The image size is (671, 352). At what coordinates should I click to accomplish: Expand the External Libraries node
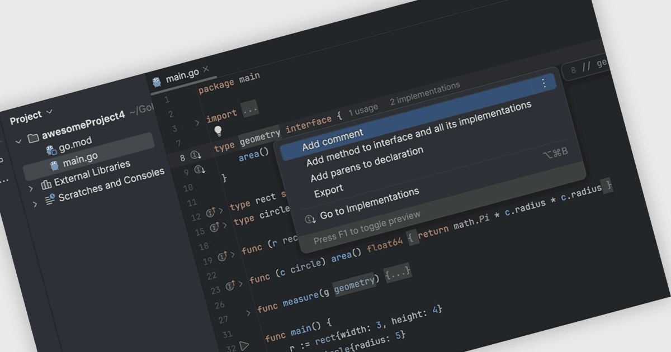click(x=31, y=189)
